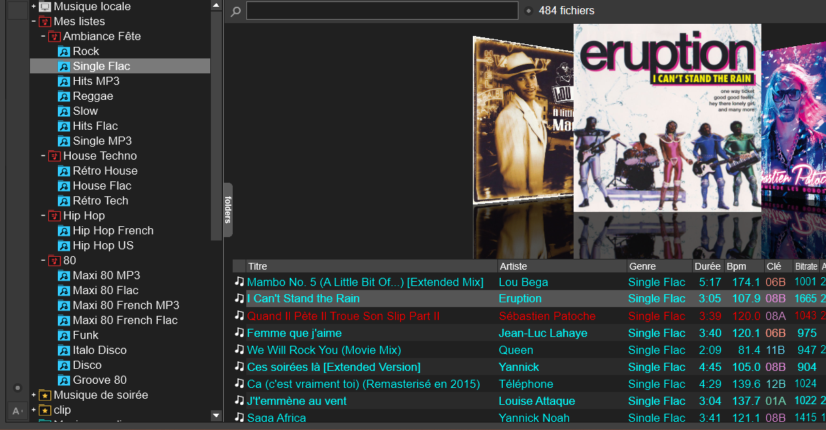Viewport: 826px width, 430px height.
Task: Select the Lou Bega album cover
Action: point(523,120)
